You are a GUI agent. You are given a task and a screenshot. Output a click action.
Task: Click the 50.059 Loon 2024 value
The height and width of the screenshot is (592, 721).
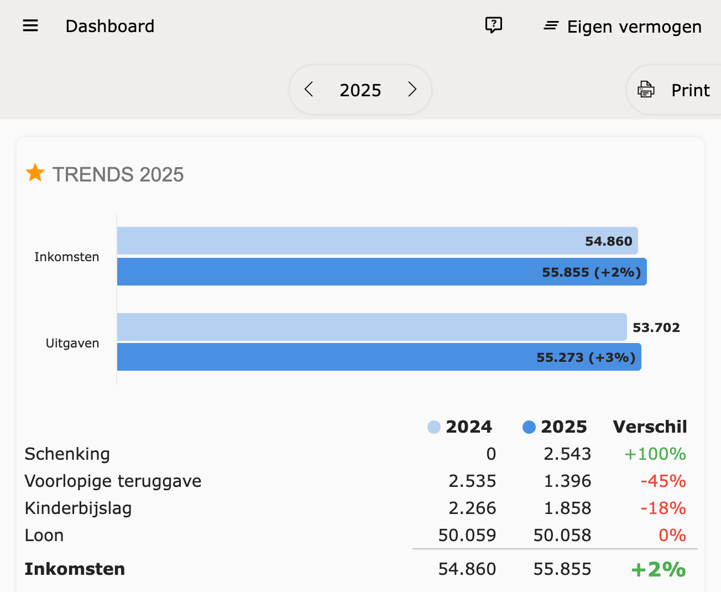pyautogui.click(x=467, y=536)
